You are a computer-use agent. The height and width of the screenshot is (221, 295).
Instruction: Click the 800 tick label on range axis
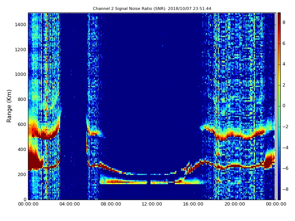pos(22,99)
